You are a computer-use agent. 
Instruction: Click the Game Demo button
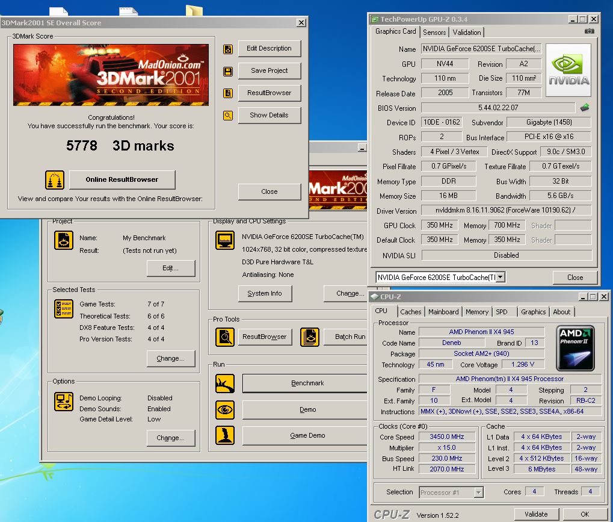pos(305,435)
